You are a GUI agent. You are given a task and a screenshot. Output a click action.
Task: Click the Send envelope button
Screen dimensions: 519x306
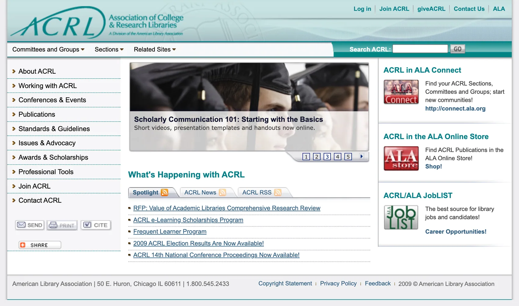click(30, 225)
